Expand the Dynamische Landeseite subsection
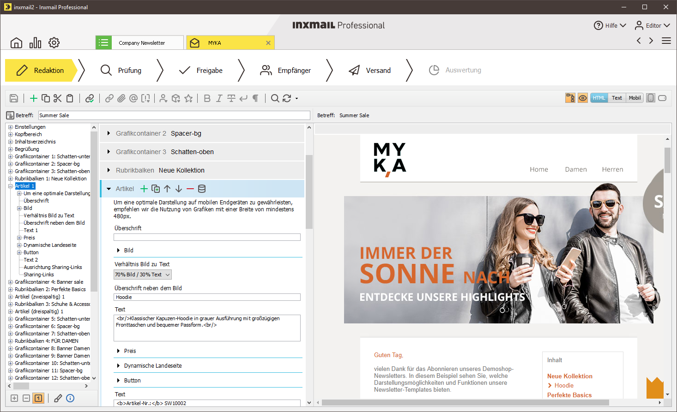 [x=118, y=366]
